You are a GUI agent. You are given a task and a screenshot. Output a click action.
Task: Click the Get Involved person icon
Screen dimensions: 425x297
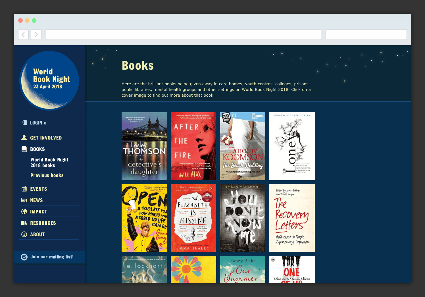24,138
